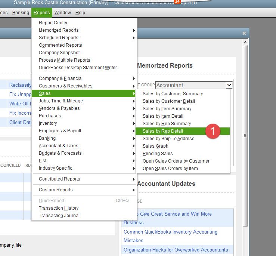276x256 pixels.
Task: Open QuickBooks Desktop Statement Writer
Action: pos(84,68)
